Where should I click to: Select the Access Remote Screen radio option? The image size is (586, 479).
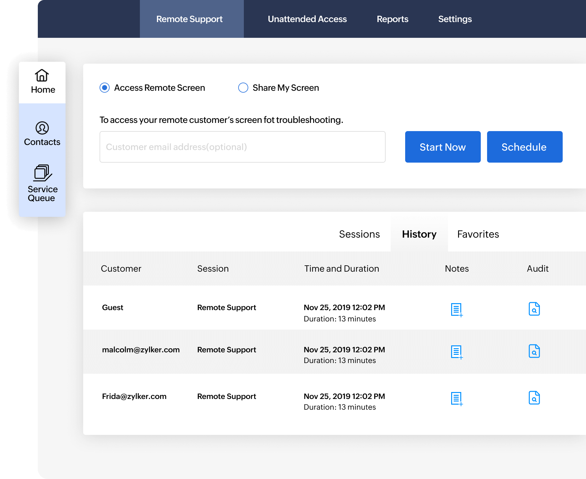[105, 88]
